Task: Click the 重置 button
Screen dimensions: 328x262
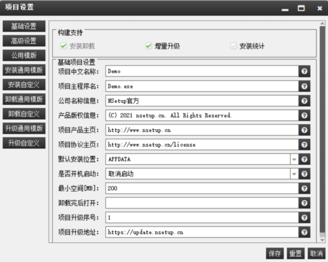Action: tap(296, 253)
